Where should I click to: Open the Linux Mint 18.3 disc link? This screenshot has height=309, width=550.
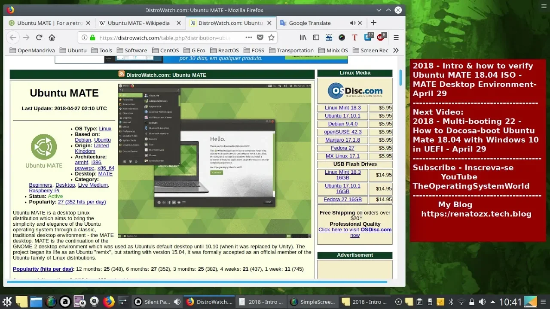[342, 108]
